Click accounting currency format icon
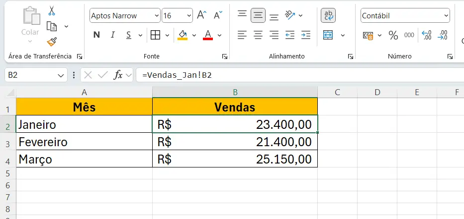 point(368,35)
